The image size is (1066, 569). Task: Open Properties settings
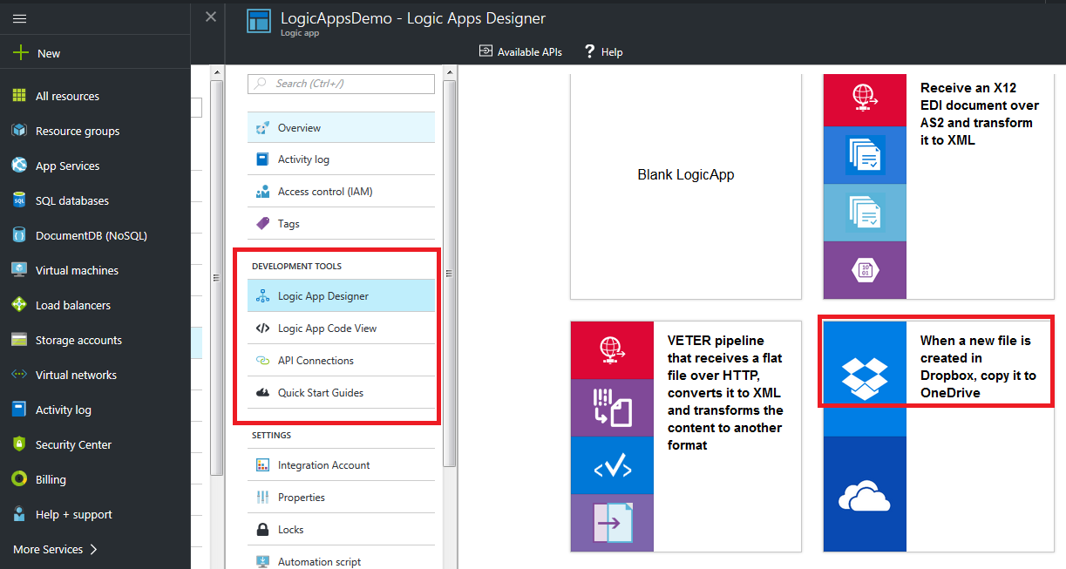(x=341, y=498)
